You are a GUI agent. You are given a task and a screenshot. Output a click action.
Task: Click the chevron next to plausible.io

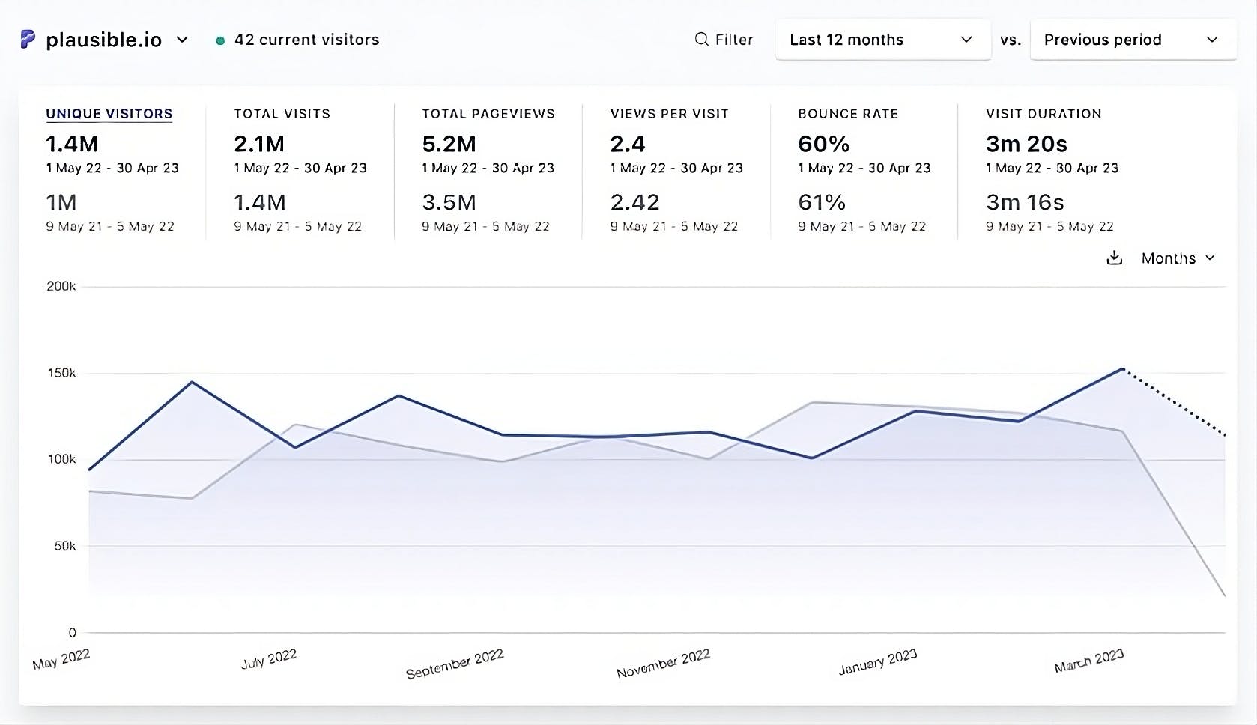coord(182,41)
